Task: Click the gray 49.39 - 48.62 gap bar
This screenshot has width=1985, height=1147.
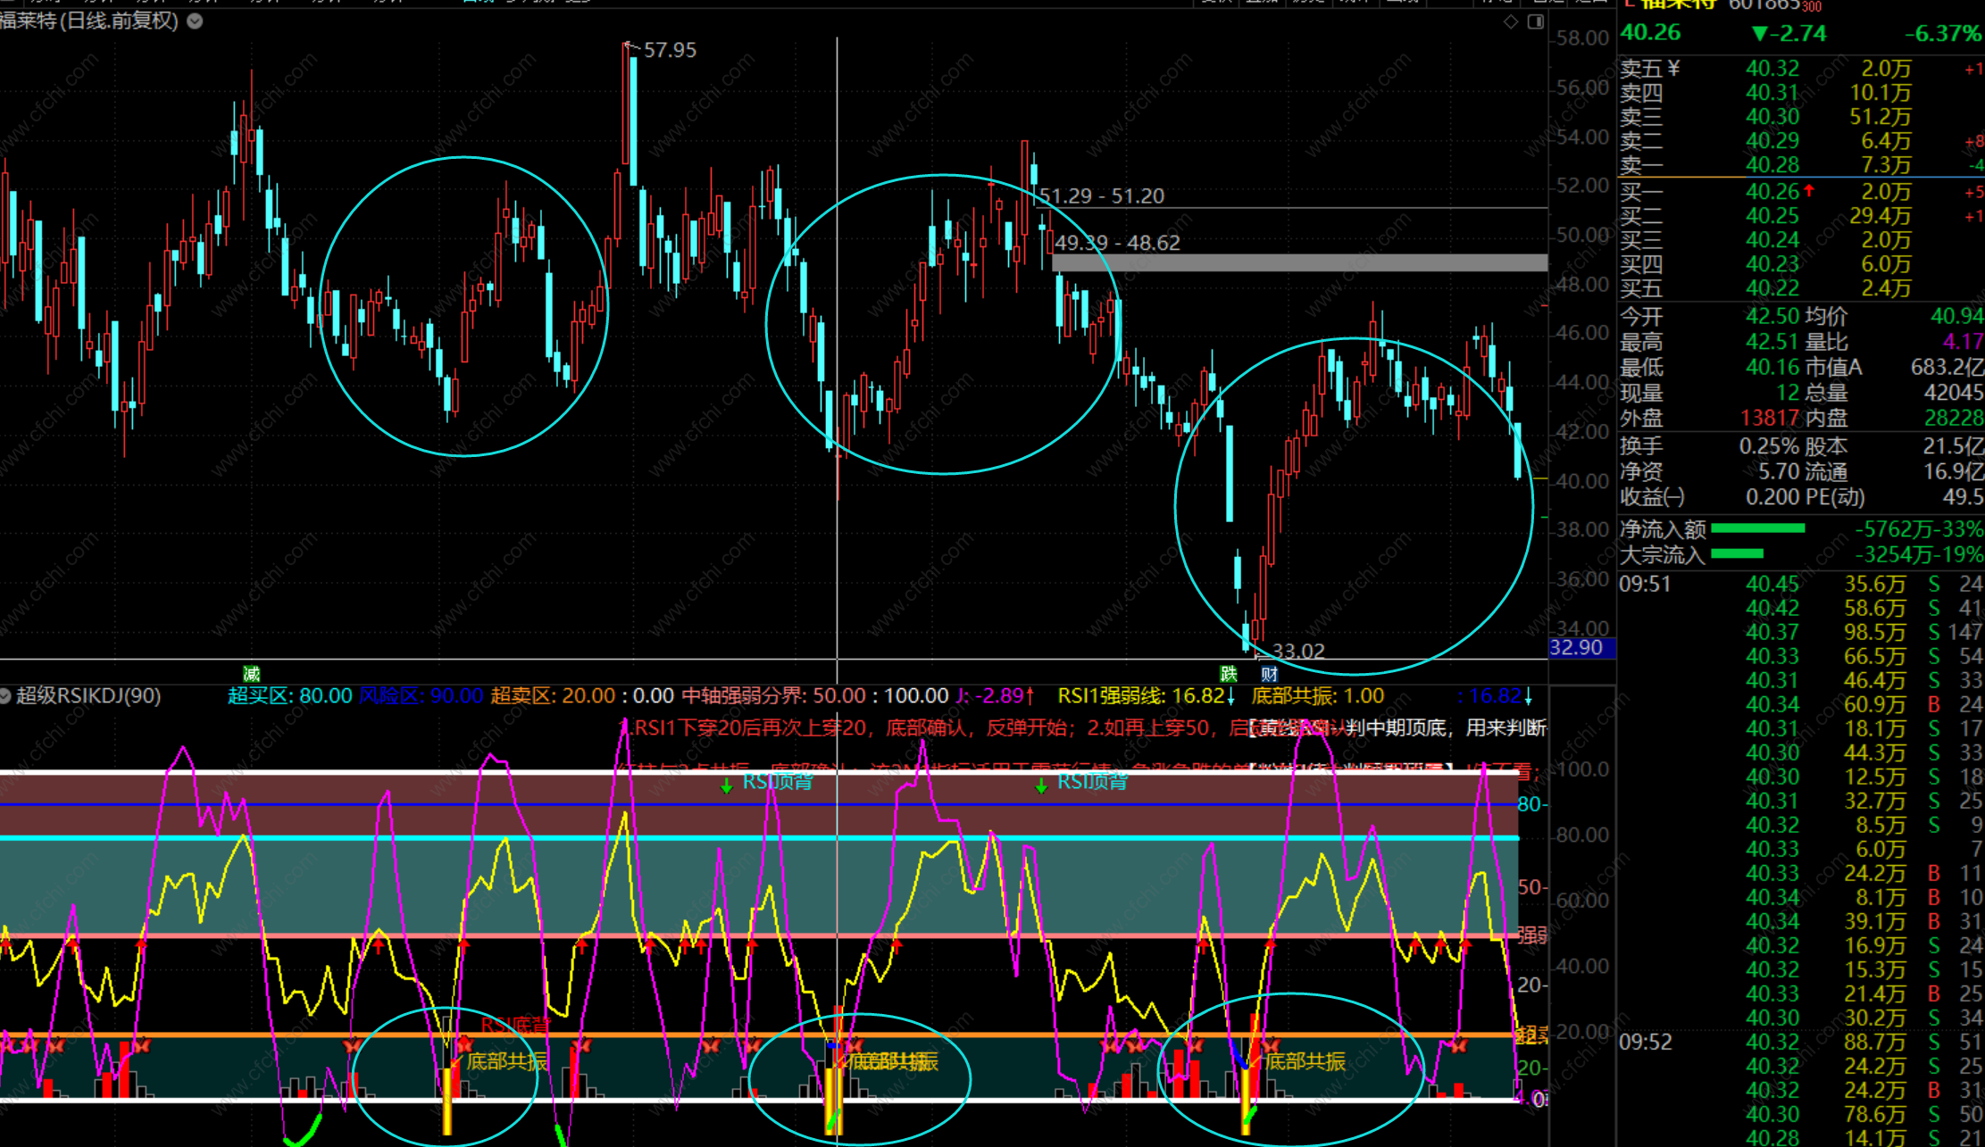Action: click(1299, 262)
